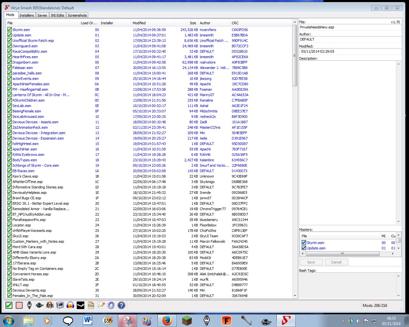Open the INI Edits tab
Viewport: 409px width, 327px height.
click(58, 15)
